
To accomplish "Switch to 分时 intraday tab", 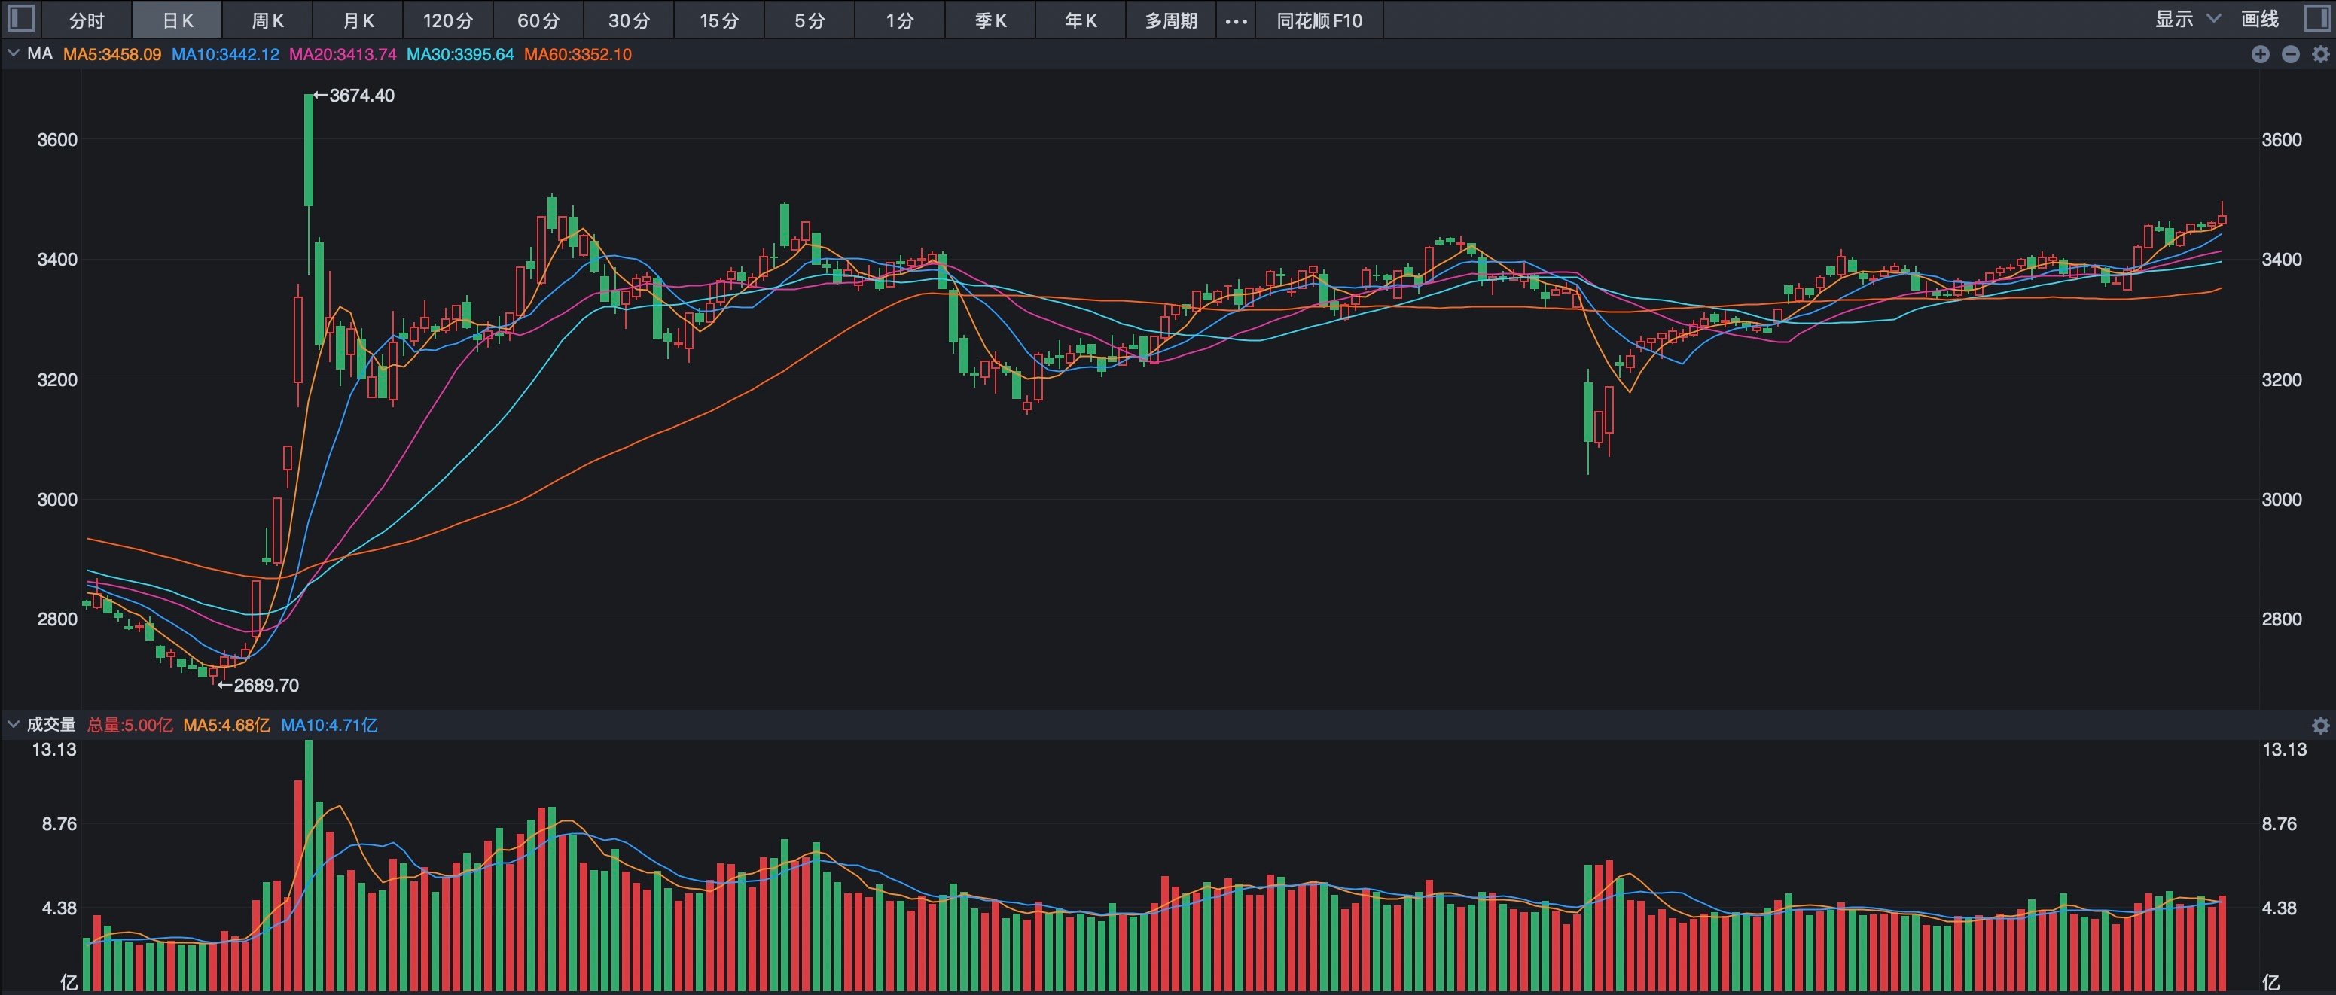I will coord(87,20).
